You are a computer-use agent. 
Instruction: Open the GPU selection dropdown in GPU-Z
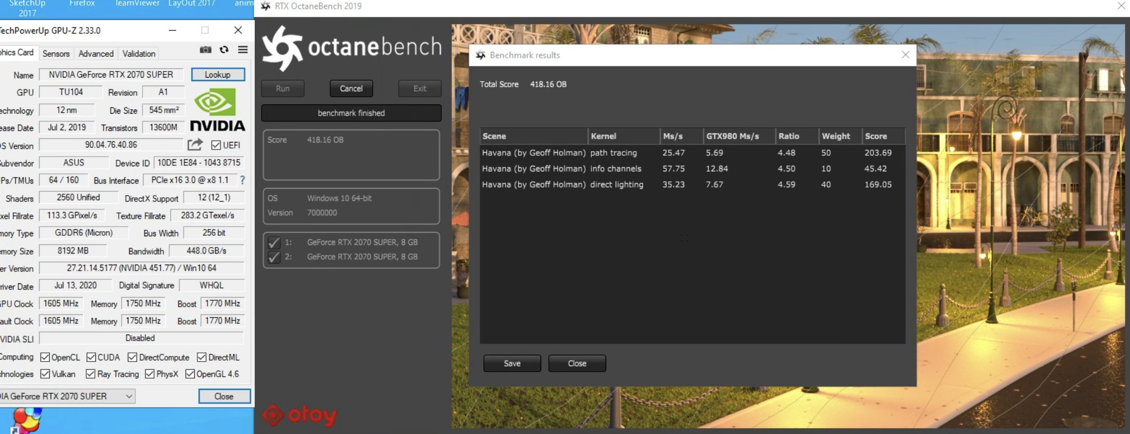[67, 396]
